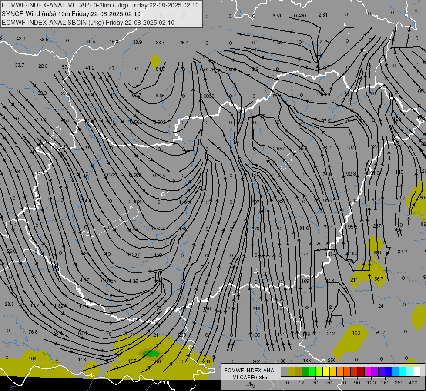Click the map value 4.37
426x391 pixels.
coord(84,280)
